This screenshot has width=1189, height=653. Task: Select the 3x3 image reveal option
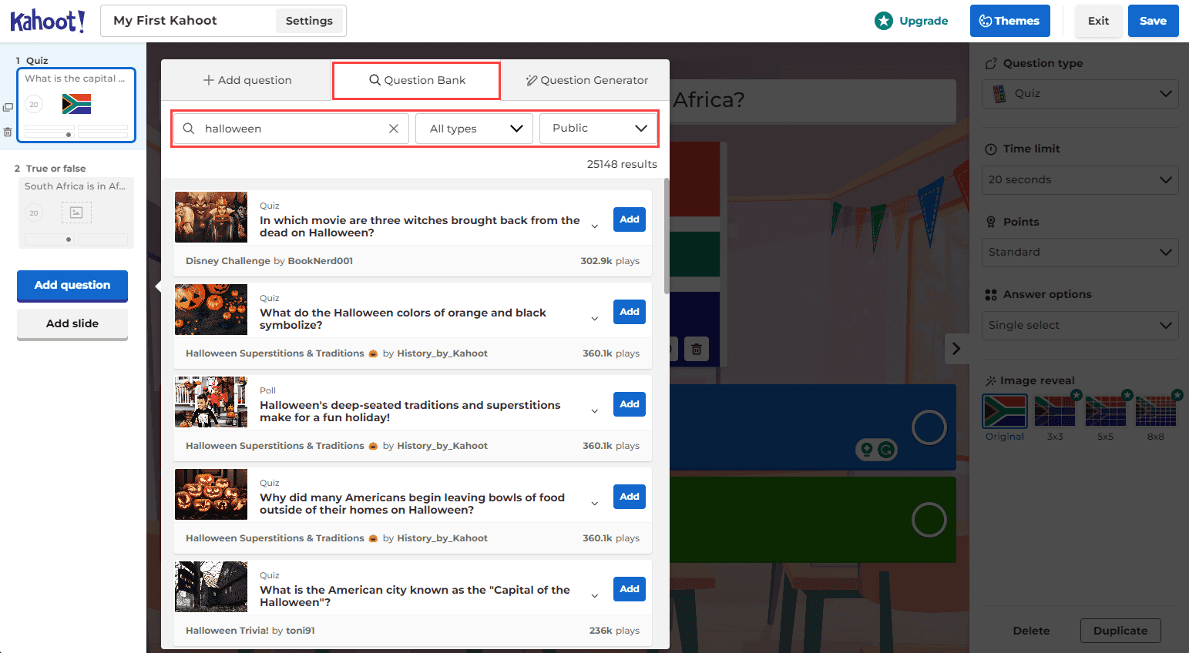pyautogui.click(x=1055, y=410)
